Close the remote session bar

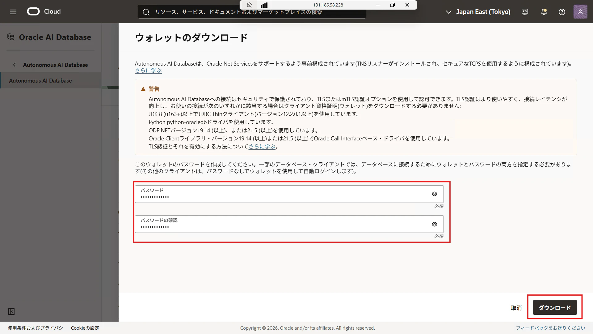(407, 5)
